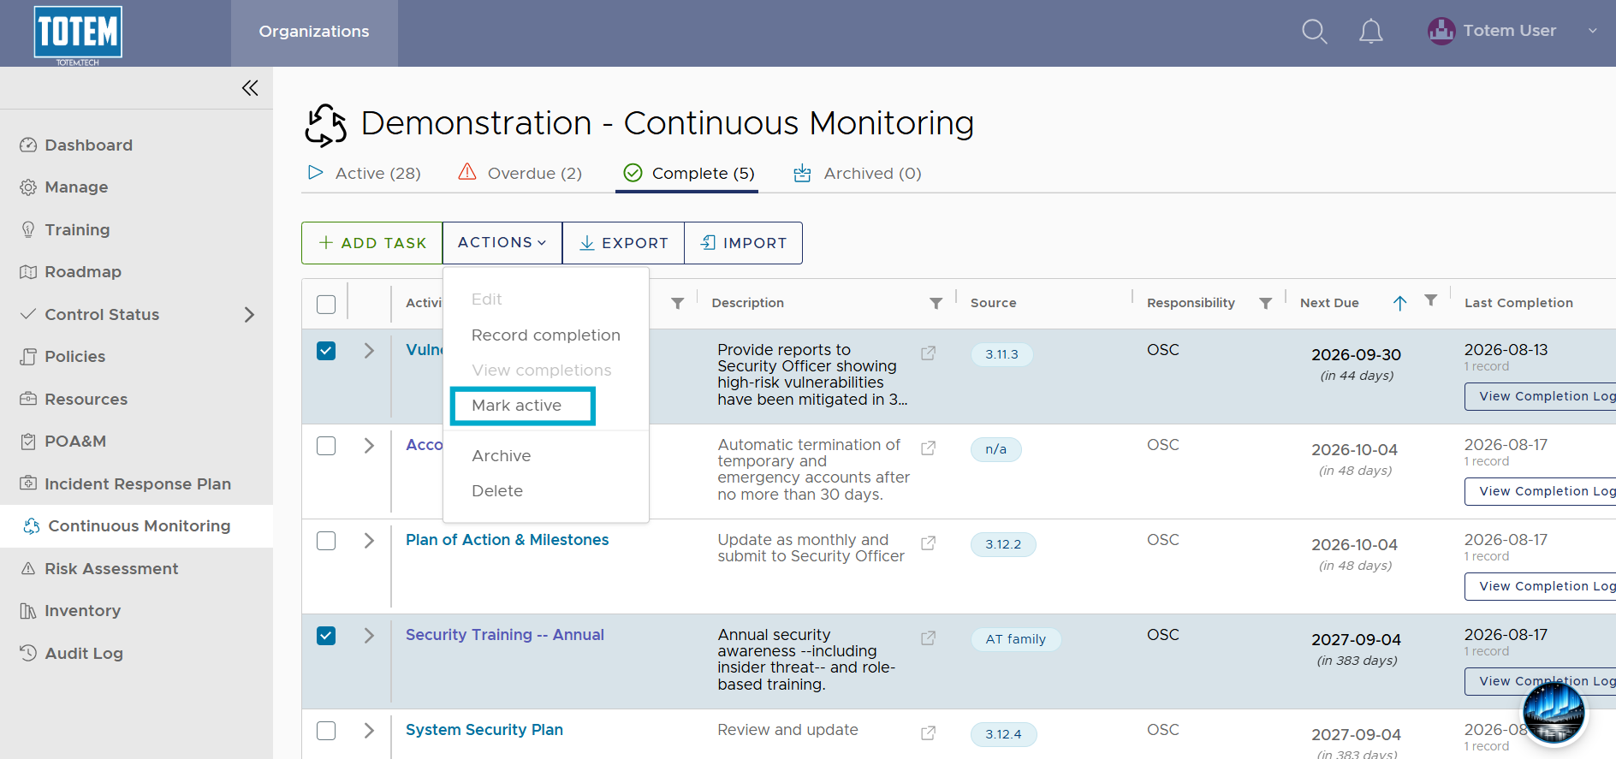
Task: Check the System Security Plan row
Action: tap(326, 731)
